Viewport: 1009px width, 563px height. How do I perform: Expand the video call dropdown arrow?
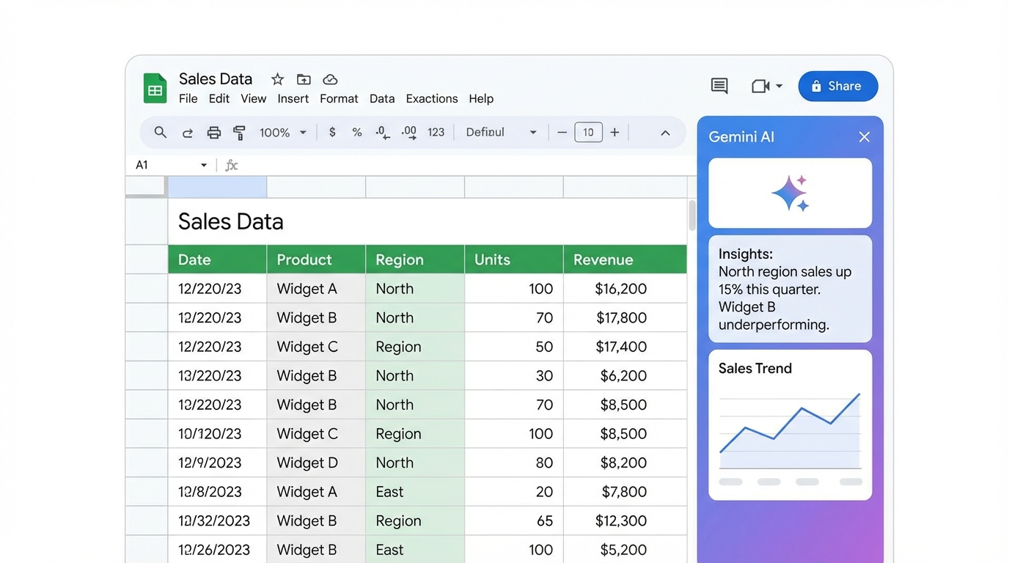coord(779,86)
